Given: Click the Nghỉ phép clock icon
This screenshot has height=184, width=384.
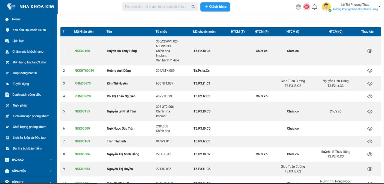Looking at the screenshot, I should (7, 106).
